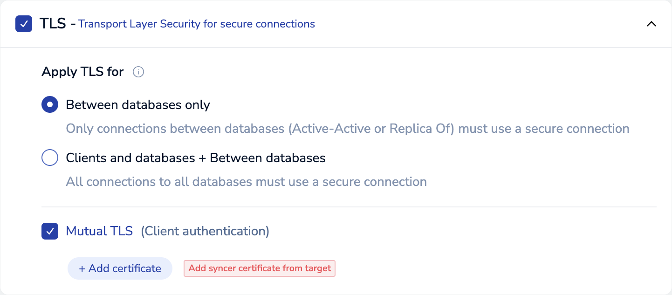This screenshot has width=672, height=295.
Task: Click the (Client authentication) text
Action: [205, 231]
